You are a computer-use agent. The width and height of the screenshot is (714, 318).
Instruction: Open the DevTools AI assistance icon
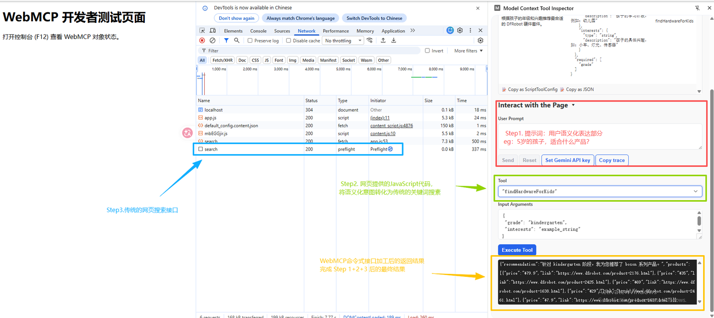(450, 31)
